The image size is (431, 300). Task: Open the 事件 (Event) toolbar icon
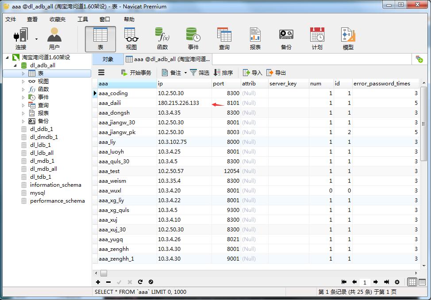(193, 39)
